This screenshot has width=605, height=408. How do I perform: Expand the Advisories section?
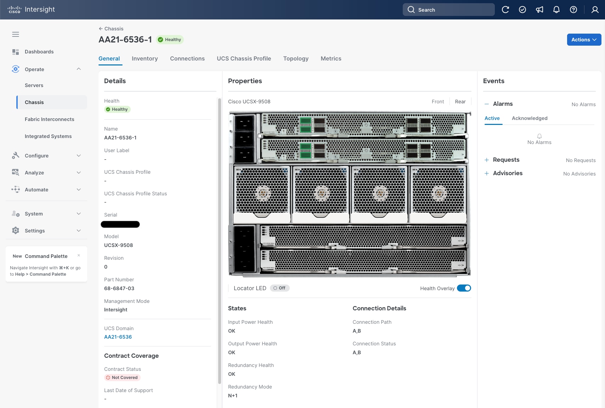tap(487, 173)
